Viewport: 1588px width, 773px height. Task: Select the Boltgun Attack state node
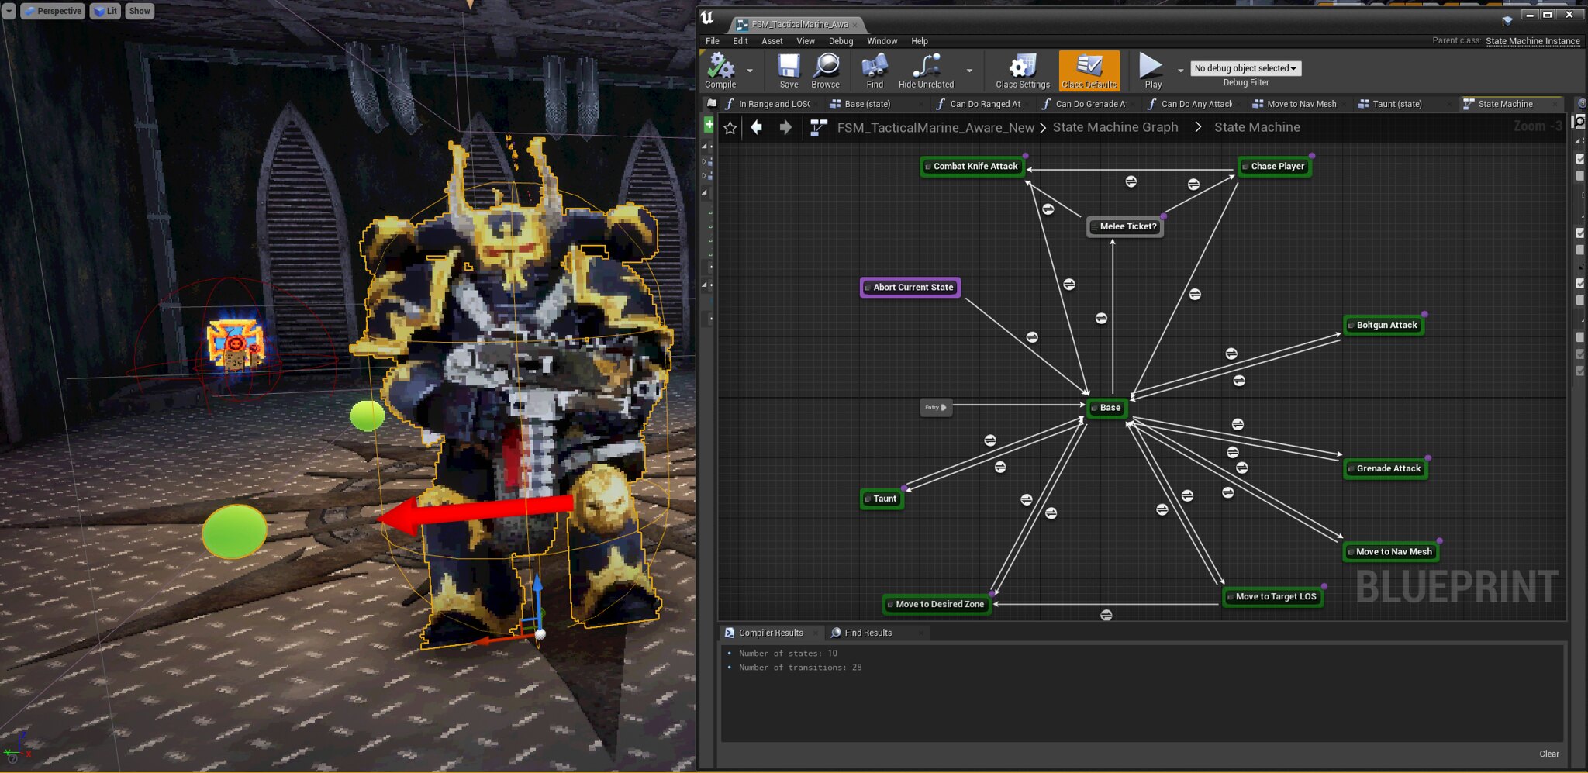point(1384,326)
